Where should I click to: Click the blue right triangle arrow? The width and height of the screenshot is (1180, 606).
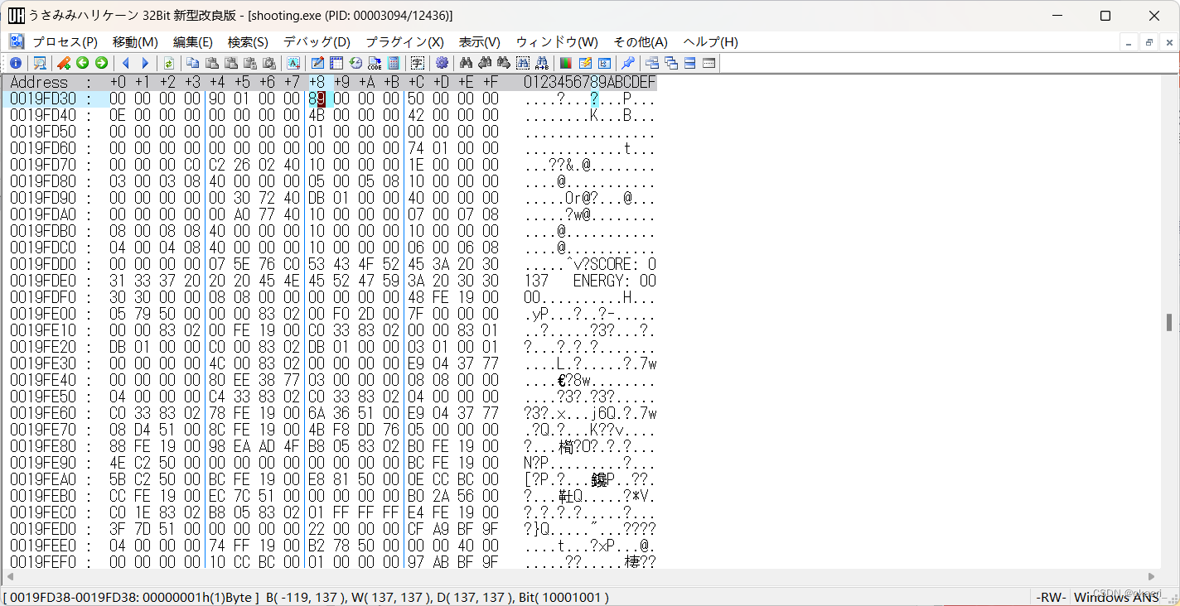(x=145, y=63)
